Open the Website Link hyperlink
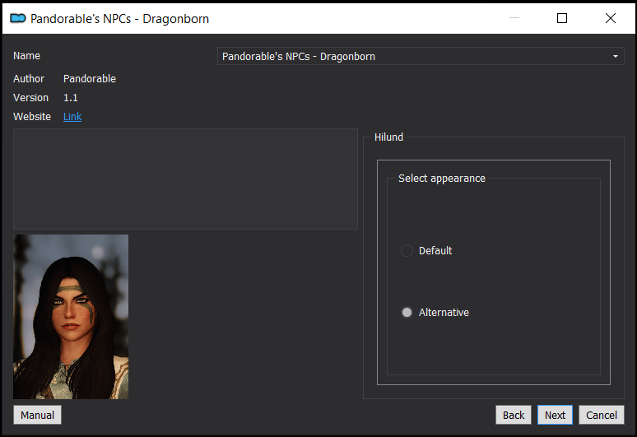 click(x=72, y=117)
